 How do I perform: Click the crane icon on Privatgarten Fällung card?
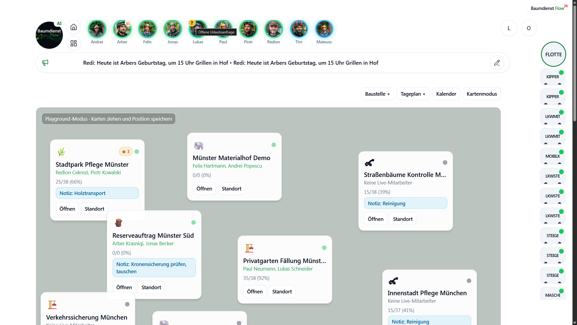[x=249, y=248]
